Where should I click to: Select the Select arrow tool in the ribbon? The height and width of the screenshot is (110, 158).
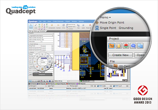31,27
